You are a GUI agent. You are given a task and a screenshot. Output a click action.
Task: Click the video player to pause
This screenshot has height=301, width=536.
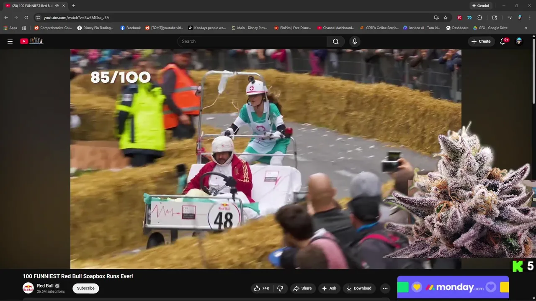click(265, 159)
